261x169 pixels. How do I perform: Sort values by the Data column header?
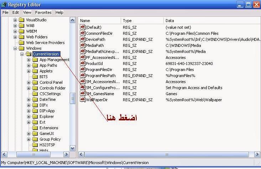pos(212,21)
